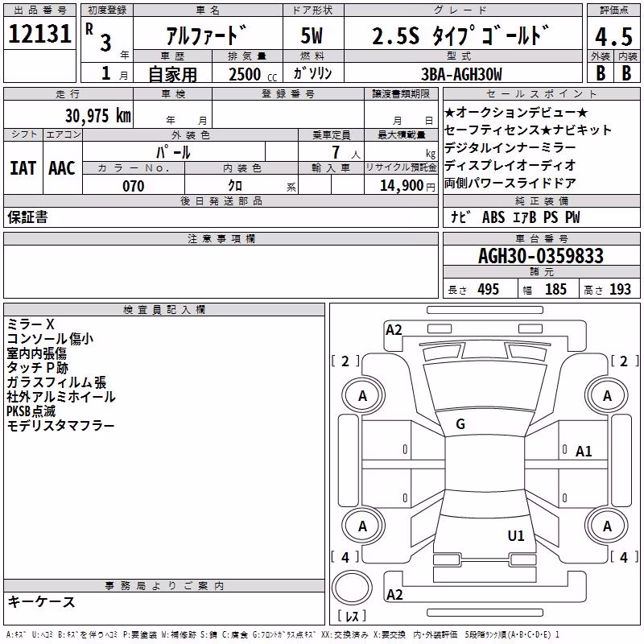
Task: Click the 車台番号 header
Action: tap(541, 238)
